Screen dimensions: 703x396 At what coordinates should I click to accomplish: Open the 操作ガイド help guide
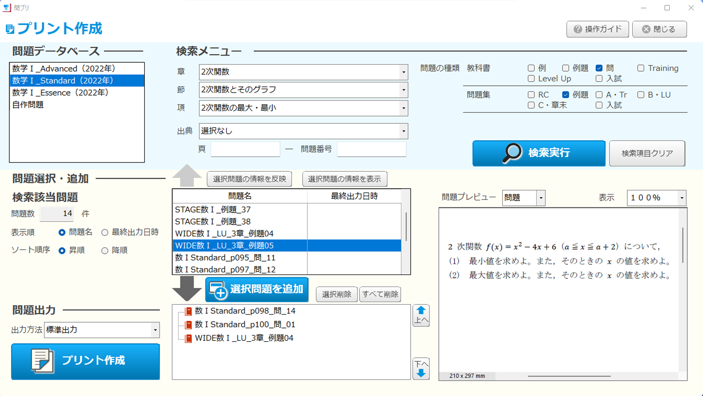(x=597, y=29)
